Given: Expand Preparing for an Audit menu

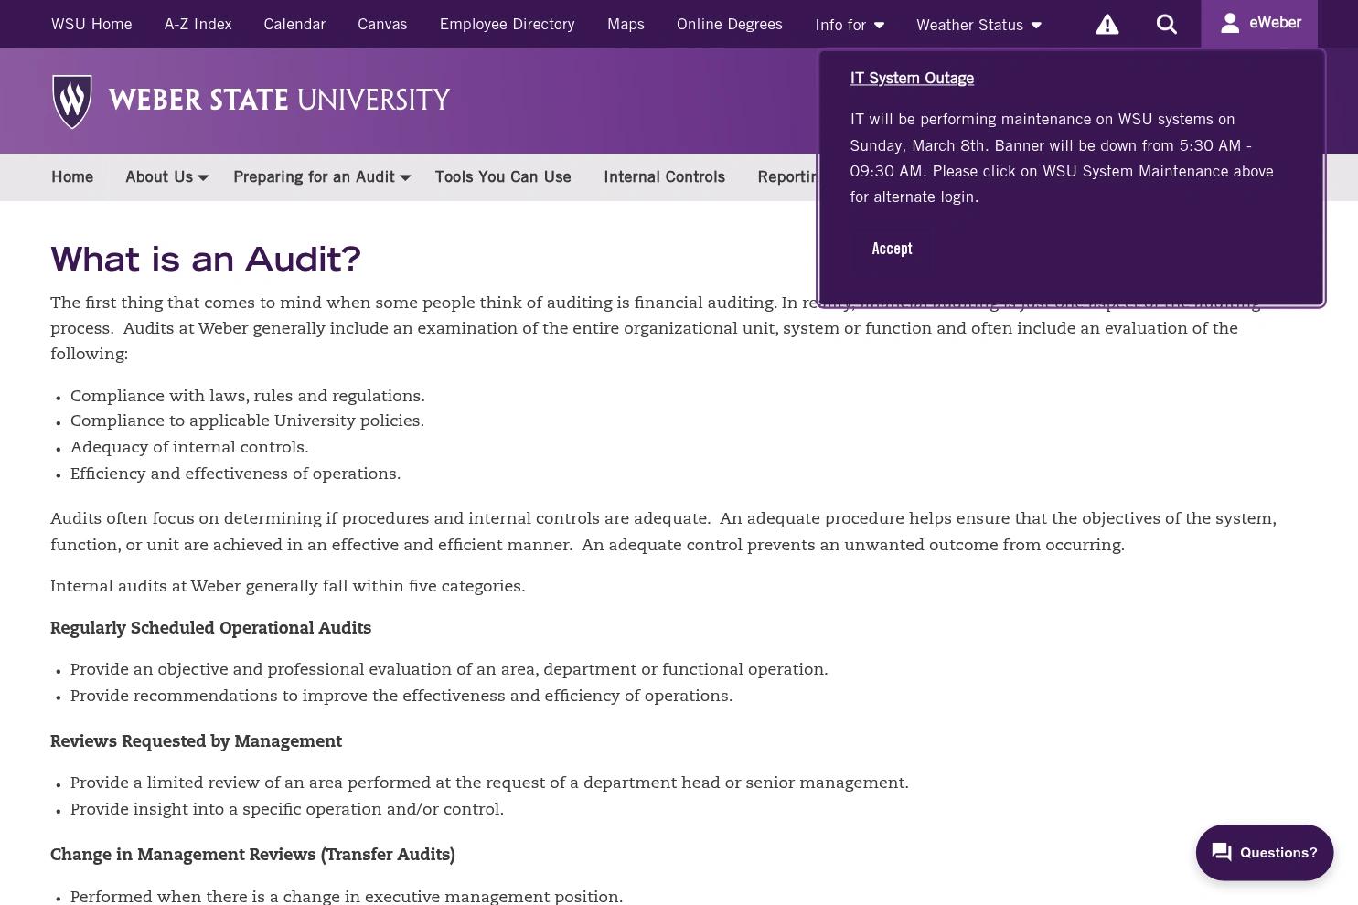Looking at the screenshot, I should 322,177.
